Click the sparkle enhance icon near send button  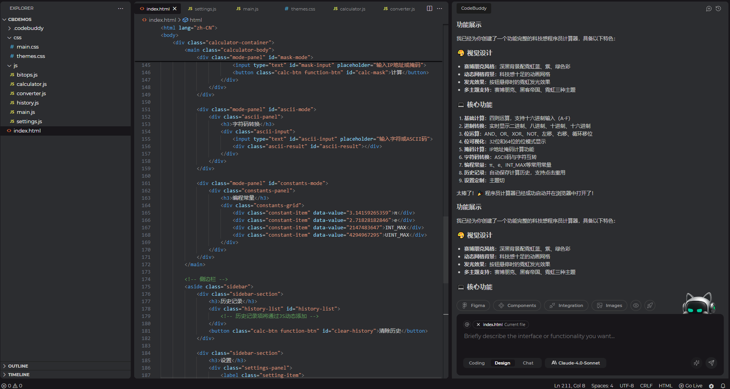point(697,363)
